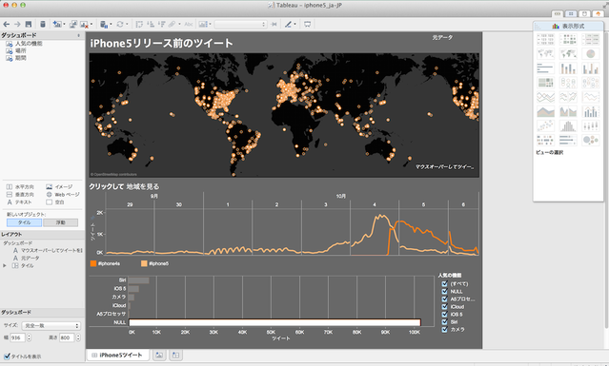Click the #iphone5 light orange legend swatch
The image size is (609, 366).
(144, 263)
